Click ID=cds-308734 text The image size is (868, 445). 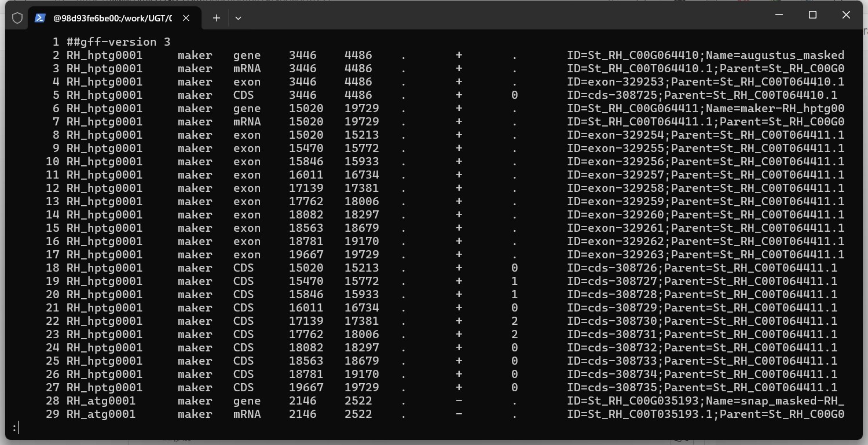612,374
